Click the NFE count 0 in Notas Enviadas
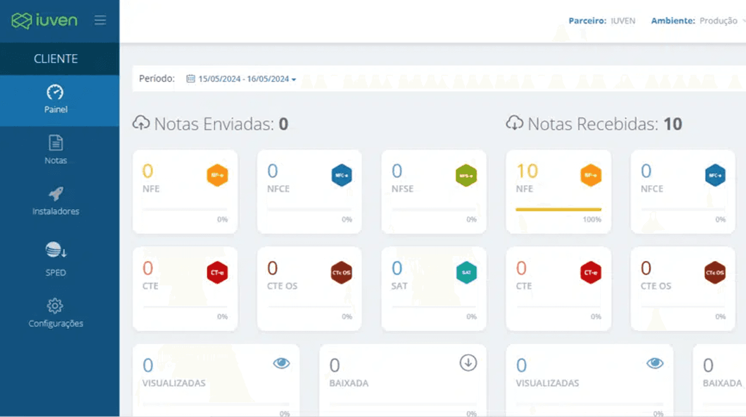The height and width of the screenshot is (417, 746). (147, 171)
